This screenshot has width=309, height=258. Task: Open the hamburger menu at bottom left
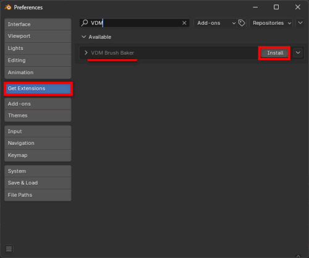click(x=9, y=249)
